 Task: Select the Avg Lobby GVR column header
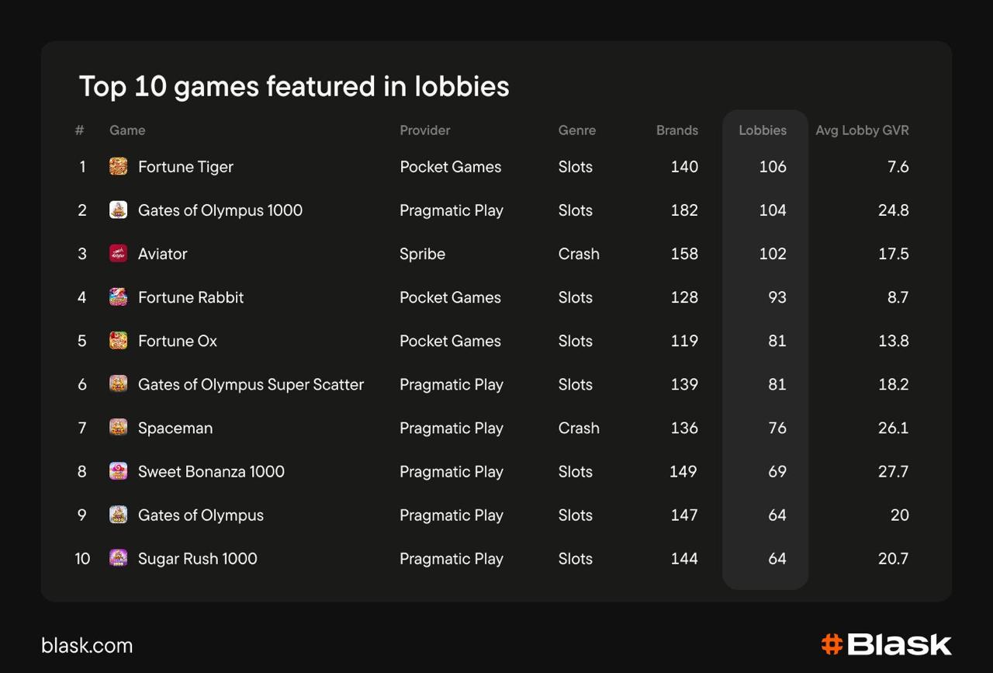tap(861, 130)
